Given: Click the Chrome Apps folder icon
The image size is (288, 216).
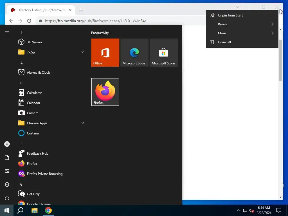Looking at the screenshot, I should (21, 123).
